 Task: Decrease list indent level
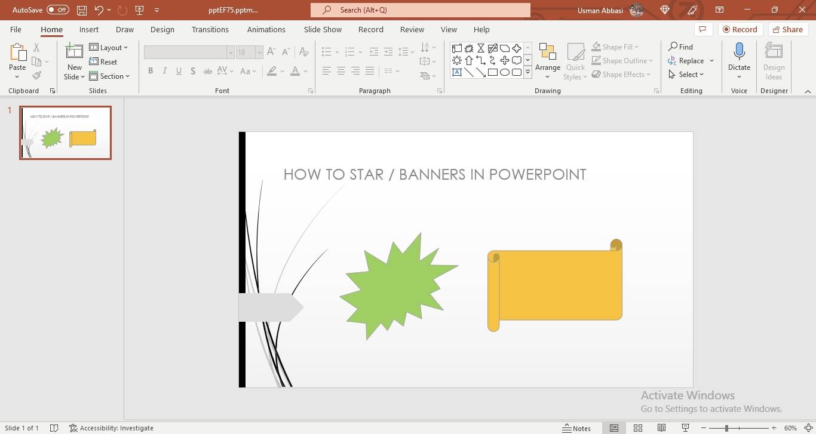point(374,52)
